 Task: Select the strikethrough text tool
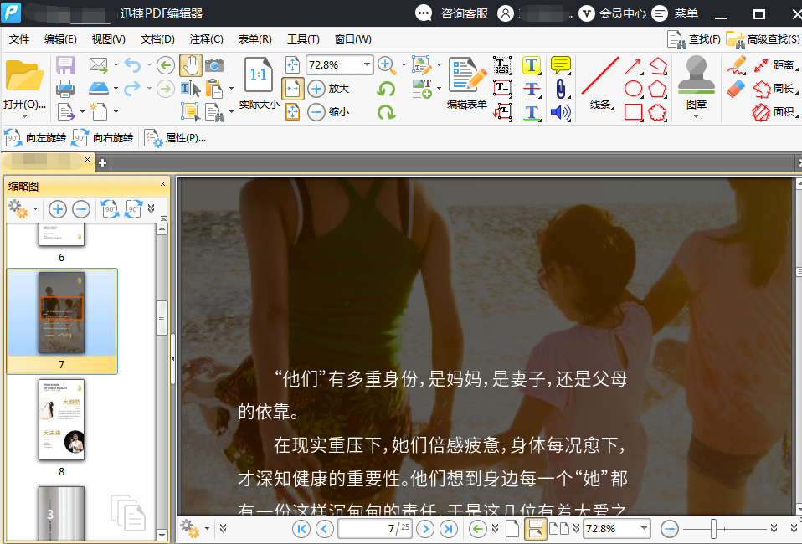[532, 89]
